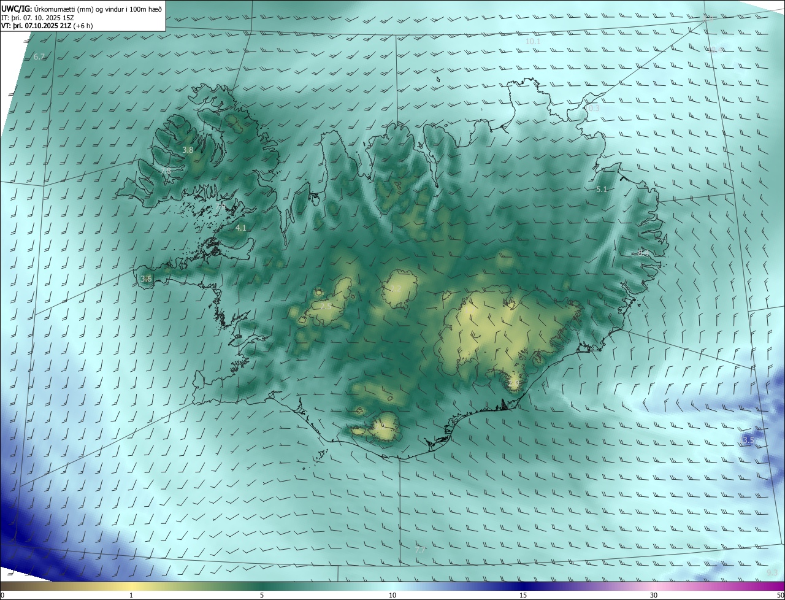The width and height of the screenshot is (785, 600).
Task: Click the color scale tick label "0"
Action: click(x=2, y=595)
